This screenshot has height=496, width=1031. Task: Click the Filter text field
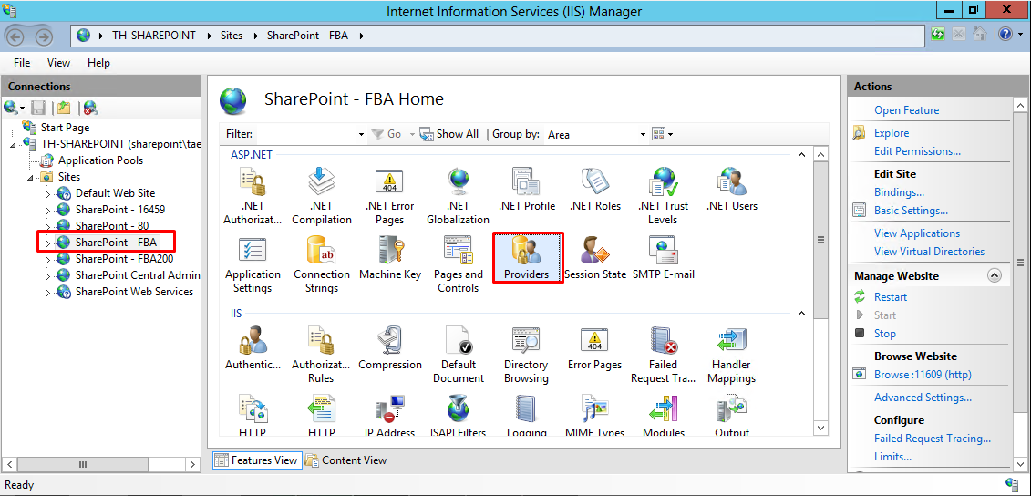coord(304,134)
